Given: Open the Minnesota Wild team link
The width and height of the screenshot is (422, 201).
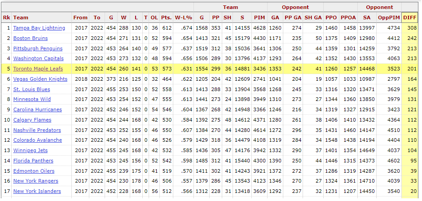Looking at the screenshot, I should (32, 99).
